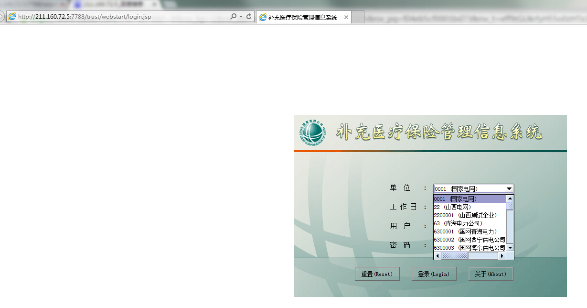The height and width of the screenshot is (308, 587).
Task: Click list scrollbar down arrow
Action: point(510,248)
